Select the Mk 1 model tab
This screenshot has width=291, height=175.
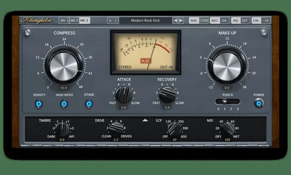tap(64, 21)
